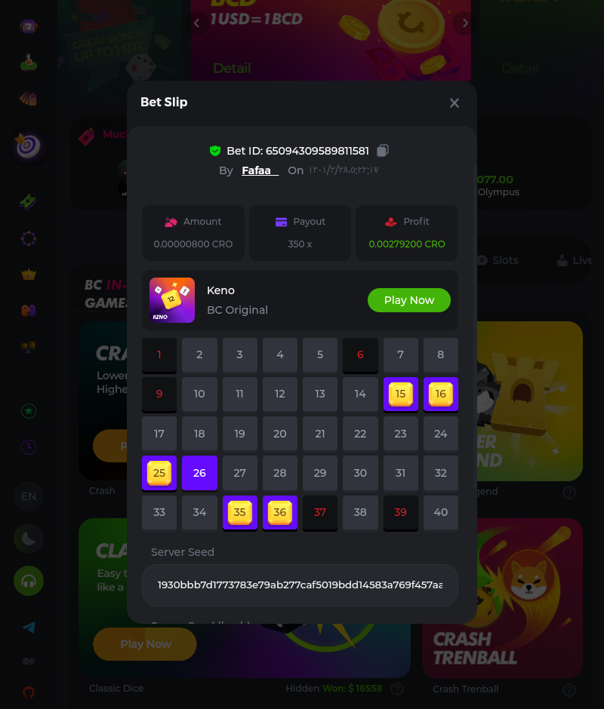This screenshot has height=709, width=604.
Task: Close the Bet Slip dialog
Action: point(454,103)
